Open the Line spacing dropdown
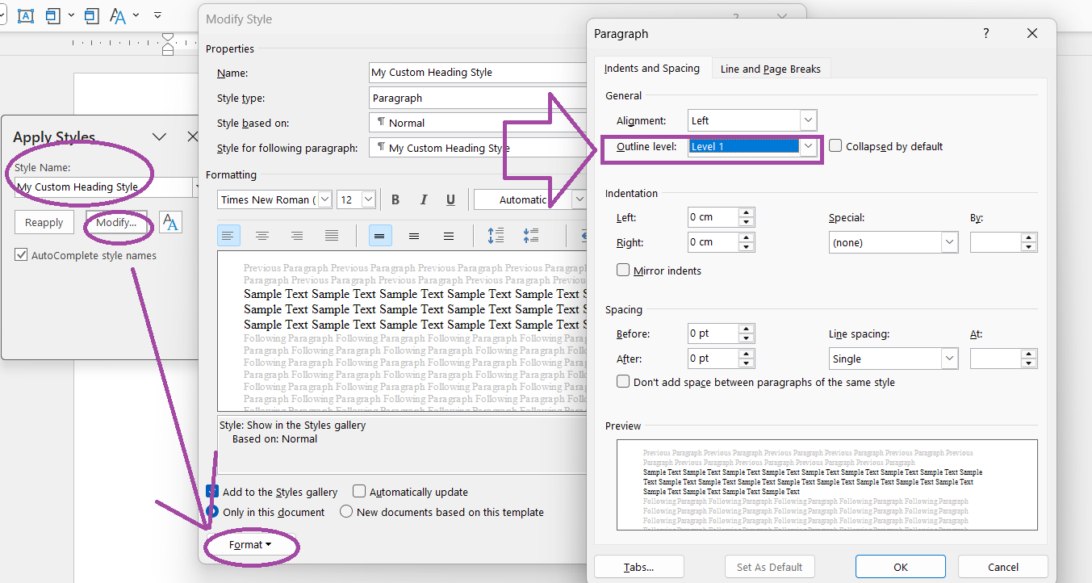The height and width of the screenshot is (583, 1092). [949, 358]
